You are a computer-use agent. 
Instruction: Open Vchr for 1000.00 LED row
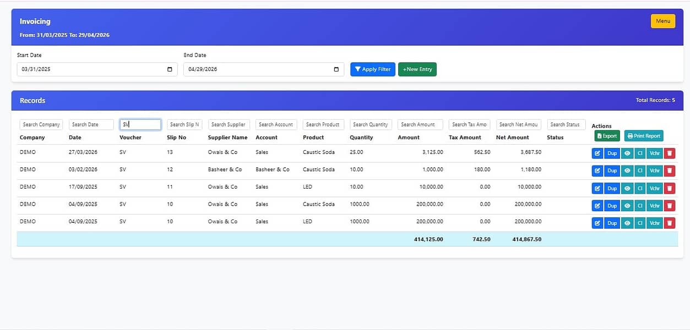(x=655, y=223)
